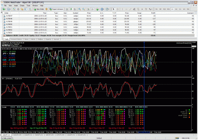Click the New Order toolbar button

pos(39,9)
